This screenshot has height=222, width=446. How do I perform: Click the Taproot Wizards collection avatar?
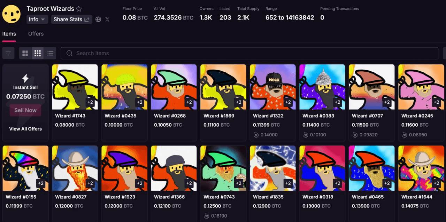(x=11, y=14)
